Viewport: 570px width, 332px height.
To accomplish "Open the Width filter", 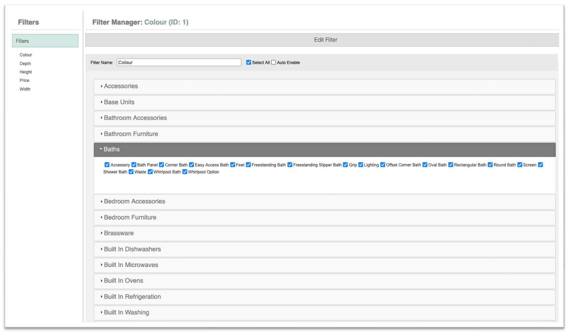I will pyautogui.click(x=25, y=89).
